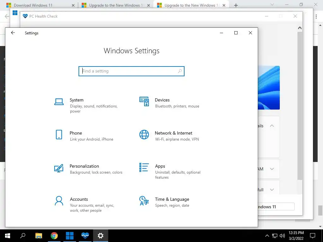
Task: Close the active third Chrome tab
Action: [224, 5]
